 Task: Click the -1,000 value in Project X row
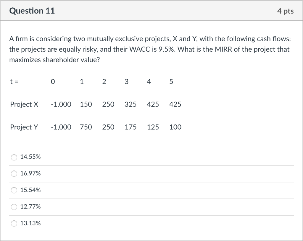[61, 104]
